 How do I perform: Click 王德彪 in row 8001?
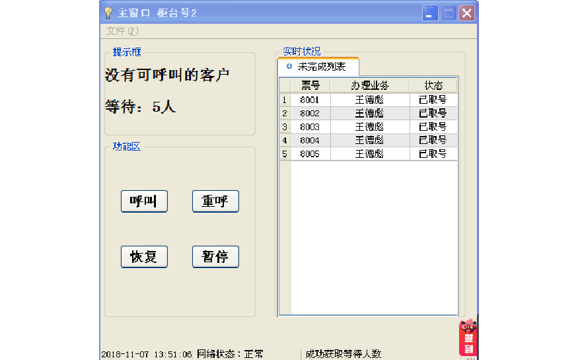pos(370,100)
